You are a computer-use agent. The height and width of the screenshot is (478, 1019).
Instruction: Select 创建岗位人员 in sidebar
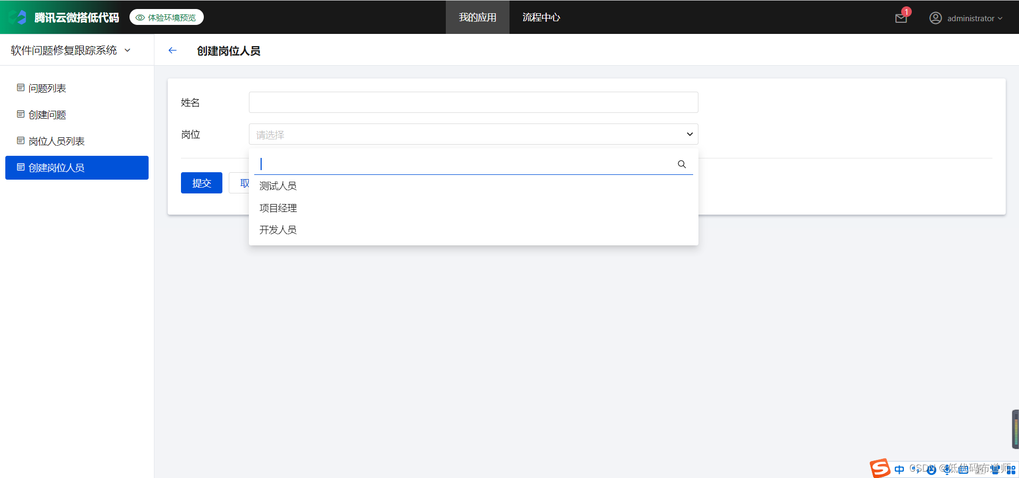pyautogui.click(x=77, y=167)
